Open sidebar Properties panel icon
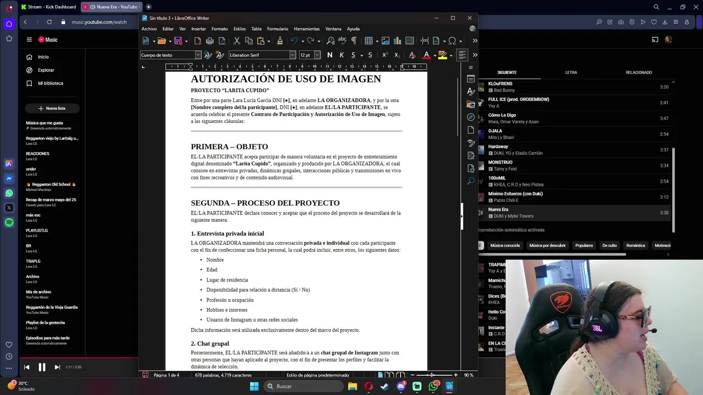Screen dimensions: 703x395 pos(471,79)
